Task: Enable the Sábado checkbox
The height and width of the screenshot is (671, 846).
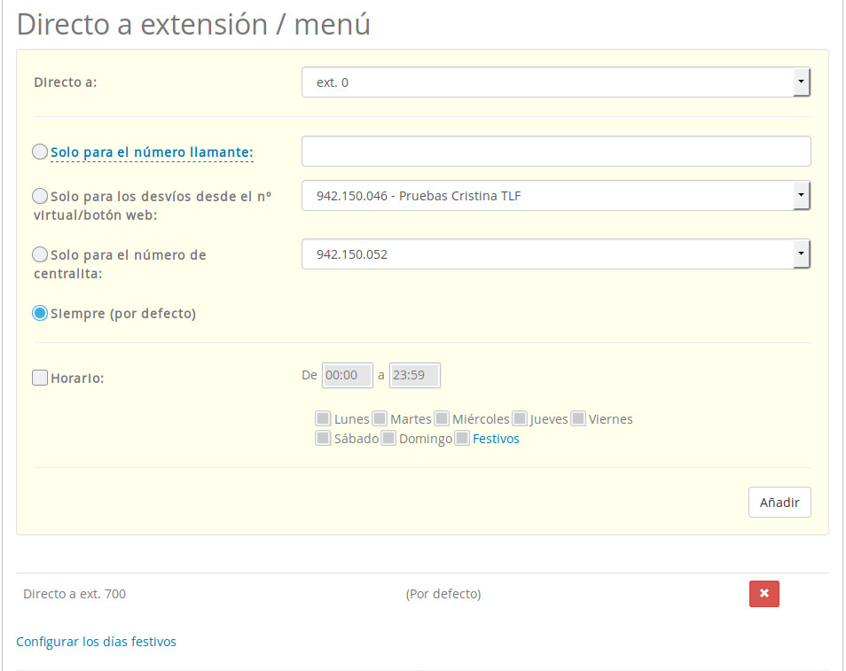Action: point(323,438)
